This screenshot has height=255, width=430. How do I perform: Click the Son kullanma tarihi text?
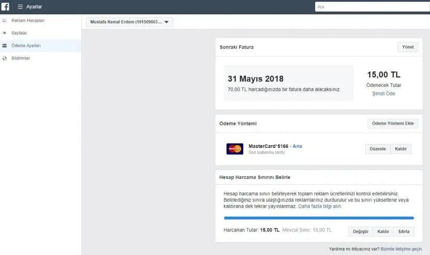pyautogui.click(x=267, y=153)
